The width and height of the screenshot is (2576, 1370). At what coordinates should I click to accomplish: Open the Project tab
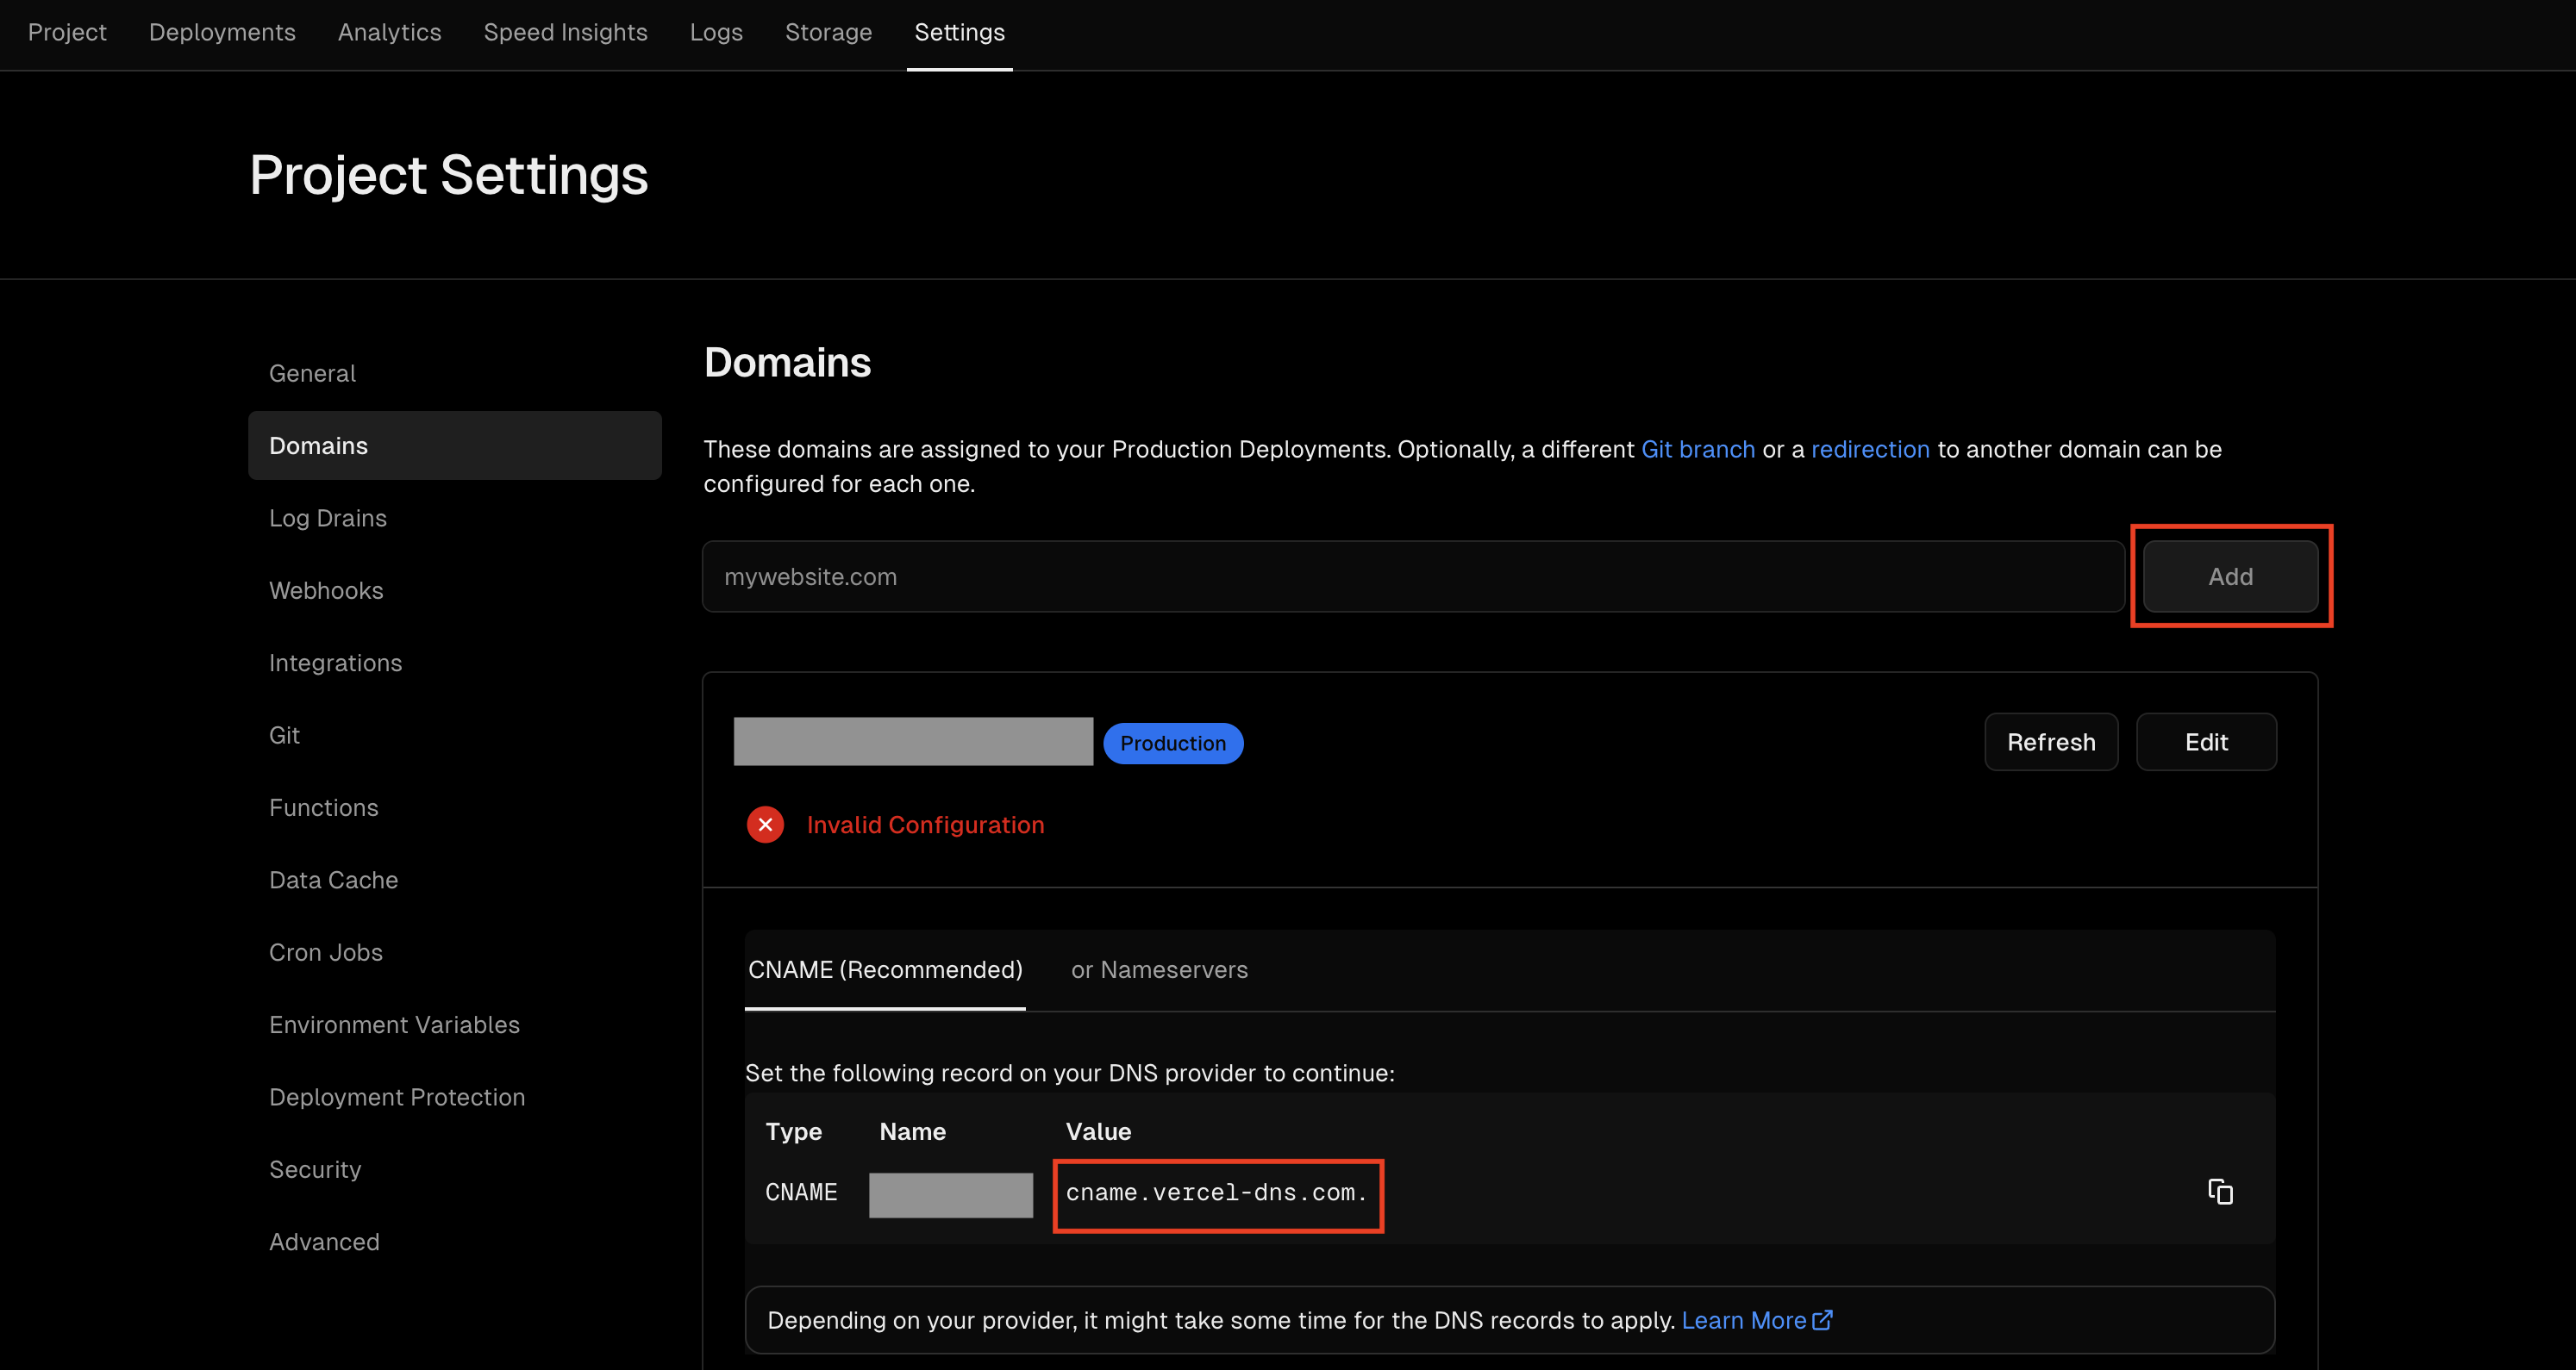coord(67,32)
